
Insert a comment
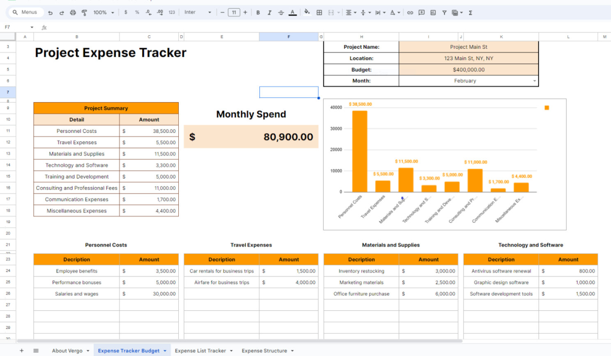tap(421, 12)
